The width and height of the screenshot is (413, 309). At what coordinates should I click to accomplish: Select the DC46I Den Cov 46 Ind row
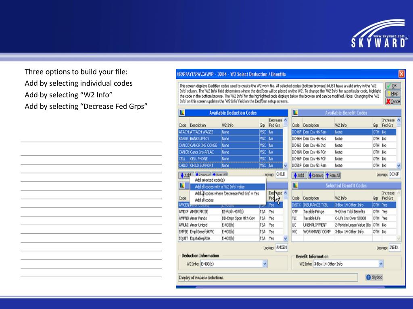point(344,145)
